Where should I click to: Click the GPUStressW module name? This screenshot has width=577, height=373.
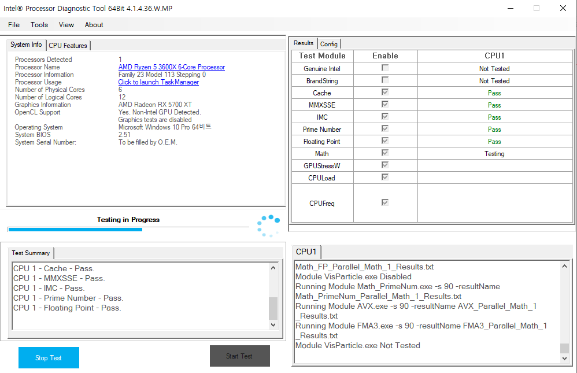(x=322, y=166)
